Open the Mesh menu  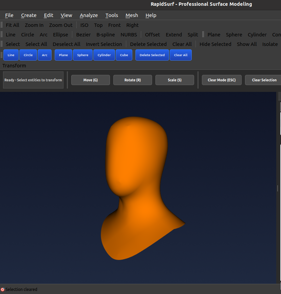pyautogui.click(x=132, y=15)
